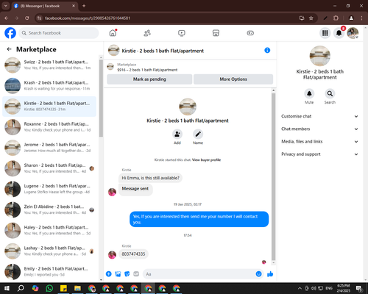Expand the Customise chat section

(x=319, y=116)
